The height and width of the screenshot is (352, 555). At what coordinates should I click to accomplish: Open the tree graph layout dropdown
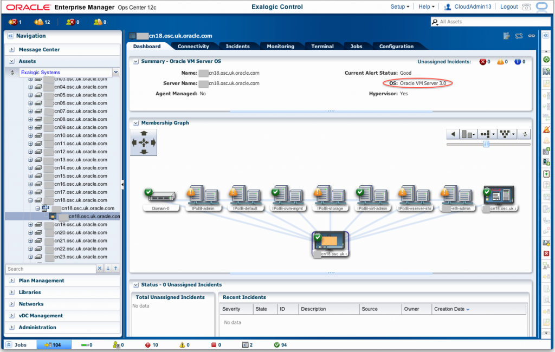coord(507,134)
